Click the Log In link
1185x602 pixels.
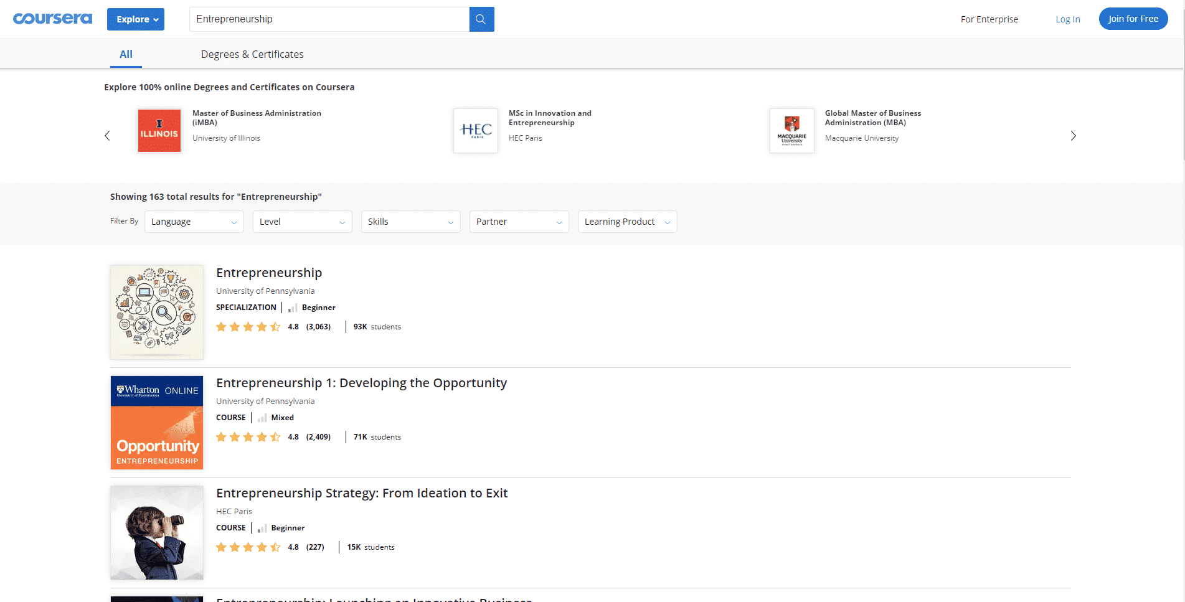point(1067,19)
